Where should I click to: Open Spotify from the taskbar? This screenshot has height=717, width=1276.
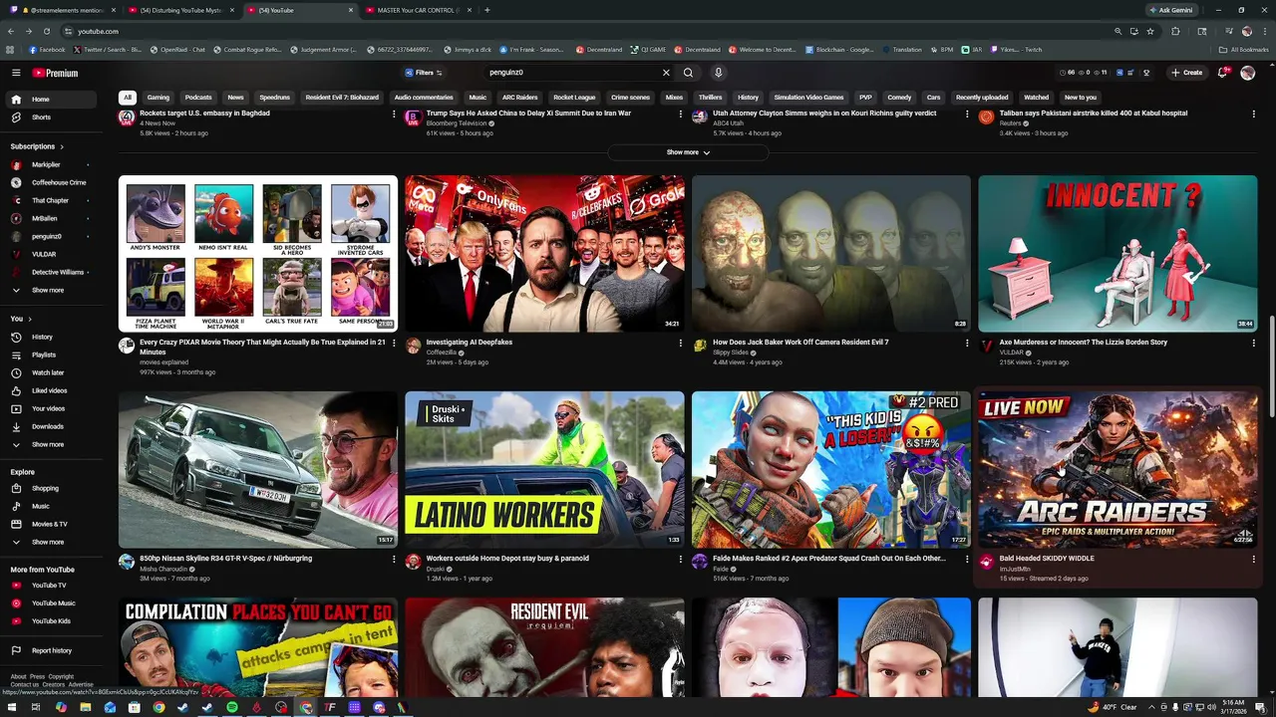point(232,707)
